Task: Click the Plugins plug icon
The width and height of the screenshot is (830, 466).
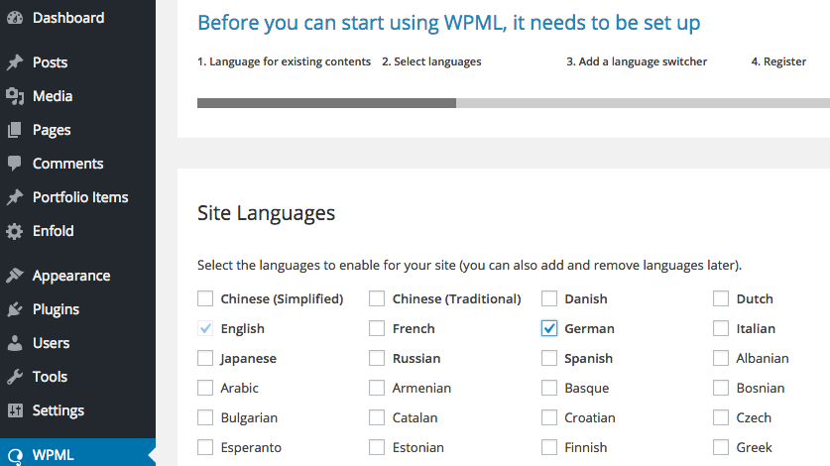Action: click(15, 309)
